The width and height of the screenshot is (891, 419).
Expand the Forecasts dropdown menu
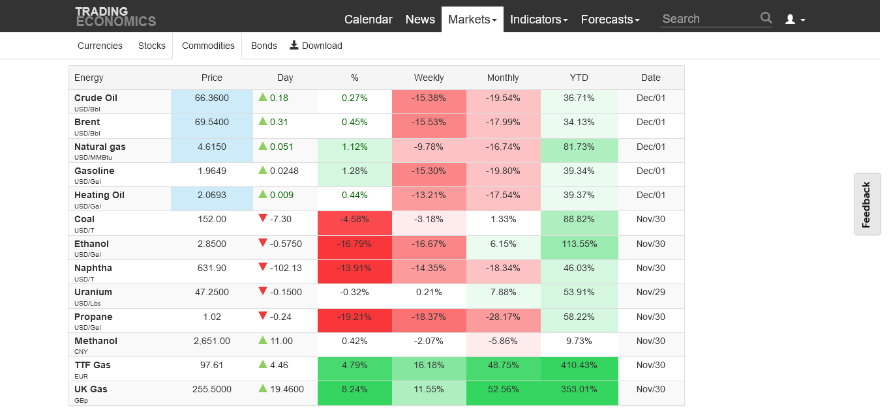click(610, 20)
